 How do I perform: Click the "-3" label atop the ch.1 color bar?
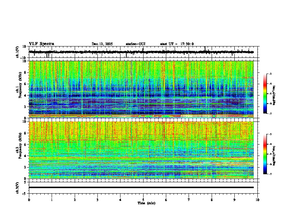pos(270,74)
